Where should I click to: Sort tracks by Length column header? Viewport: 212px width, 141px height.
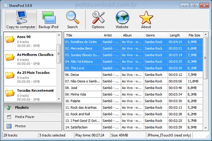click(x=177, y=35)
